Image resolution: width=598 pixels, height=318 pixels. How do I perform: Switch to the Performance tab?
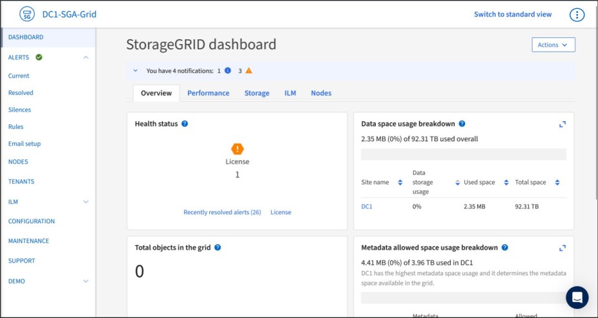click(x=208, y=93)
